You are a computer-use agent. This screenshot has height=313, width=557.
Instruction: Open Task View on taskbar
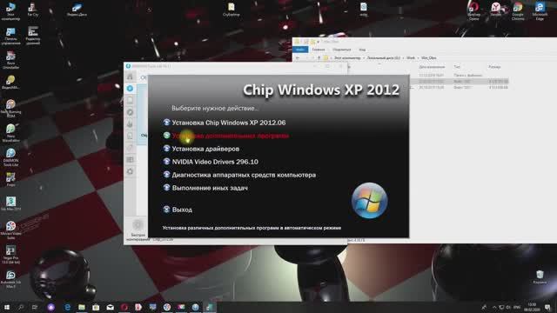35,307
